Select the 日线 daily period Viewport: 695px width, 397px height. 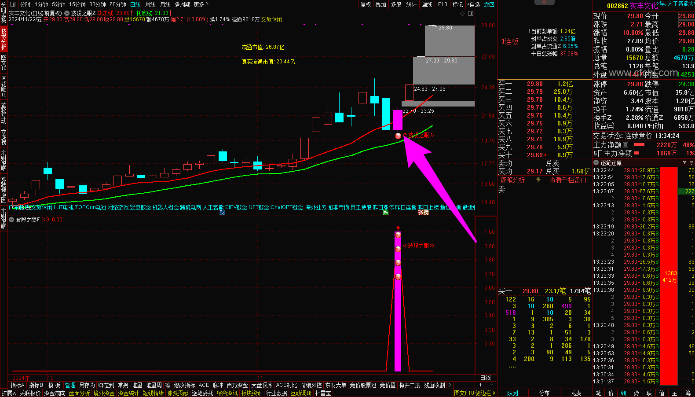pyautogui.click(x=135, y=4)
